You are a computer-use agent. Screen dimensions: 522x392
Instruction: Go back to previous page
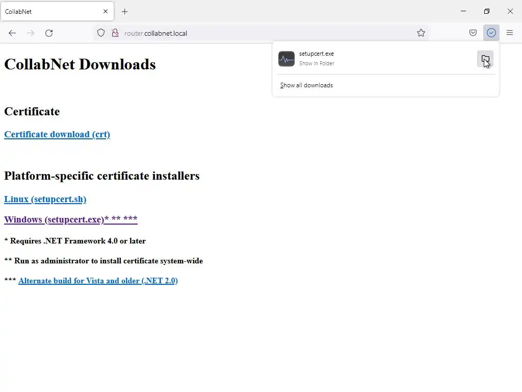(x=12, y=33)
